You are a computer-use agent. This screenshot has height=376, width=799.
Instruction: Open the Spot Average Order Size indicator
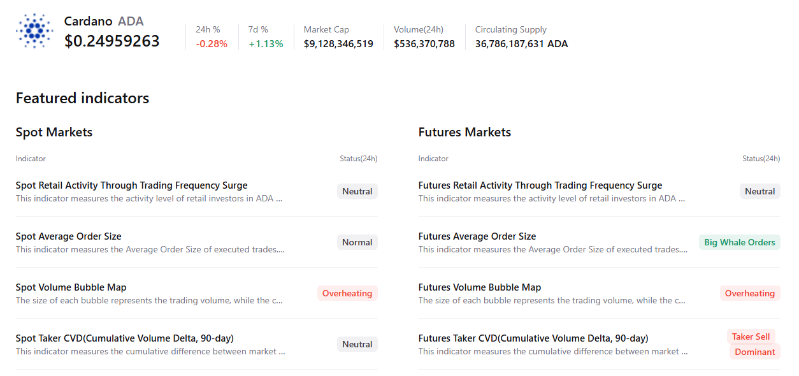point(69,236)
